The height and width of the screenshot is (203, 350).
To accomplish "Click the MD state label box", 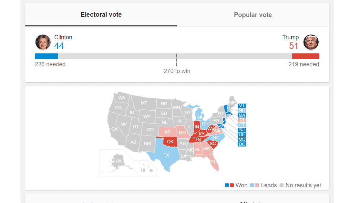I will coord(242,139).
